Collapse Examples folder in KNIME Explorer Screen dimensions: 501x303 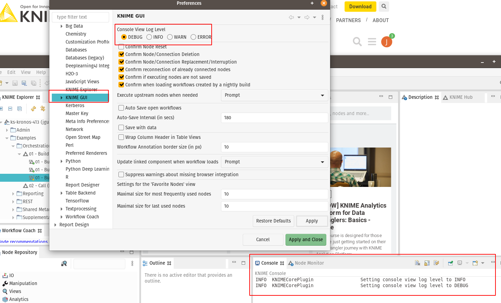tap(7, 138)
